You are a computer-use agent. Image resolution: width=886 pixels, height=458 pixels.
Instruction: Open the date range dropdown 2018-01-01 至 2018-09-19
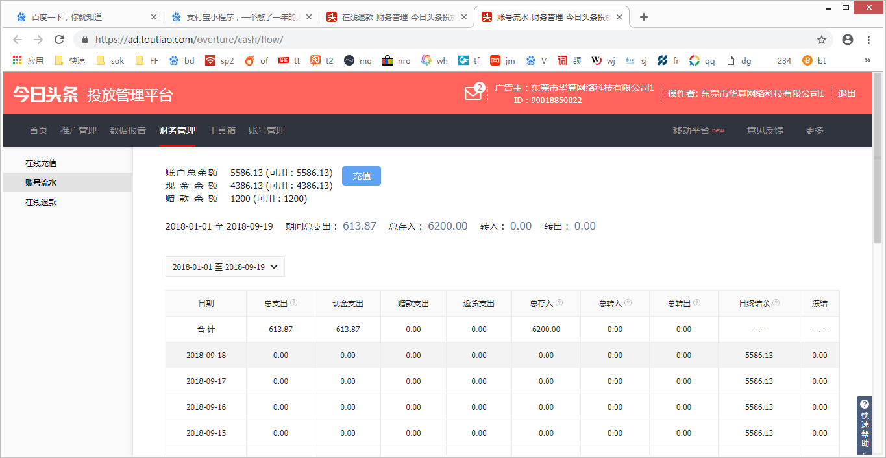tap(225, 267)
